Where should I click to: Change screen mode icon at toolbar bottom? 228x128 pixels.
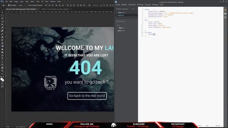click(x=2, y=86)
